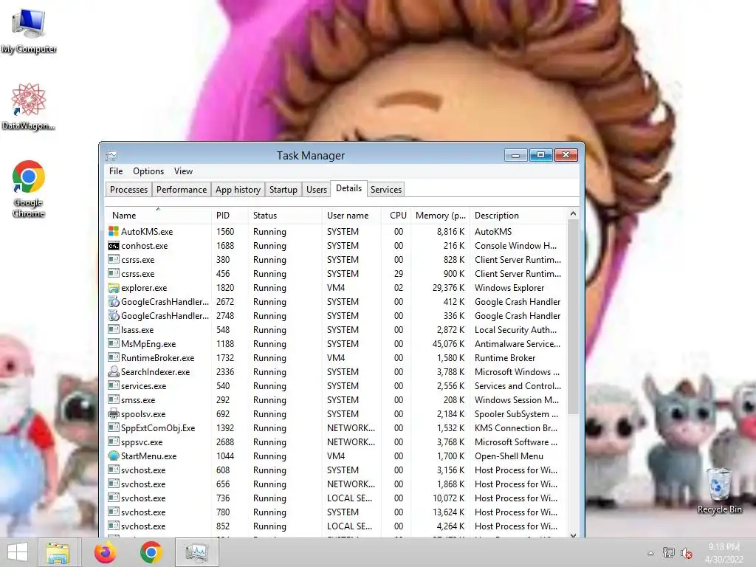This screenshot has height=567, width=756.
Task: Sort by User name column header
Action: coord(351,216)
